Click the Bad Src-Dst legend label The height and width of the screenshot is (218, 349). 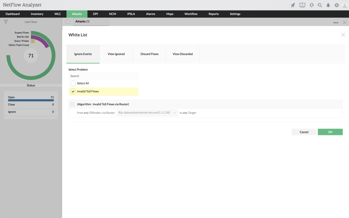pyautogui.click(x=23, y=37)
